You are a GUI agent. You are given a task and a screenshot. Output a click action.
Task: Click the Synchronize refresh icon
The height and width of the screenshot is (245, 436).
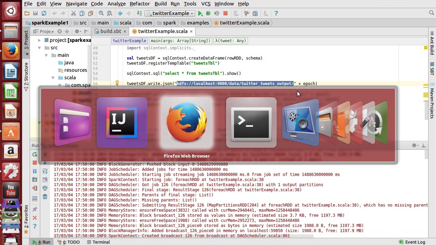[x=44, y=13]
